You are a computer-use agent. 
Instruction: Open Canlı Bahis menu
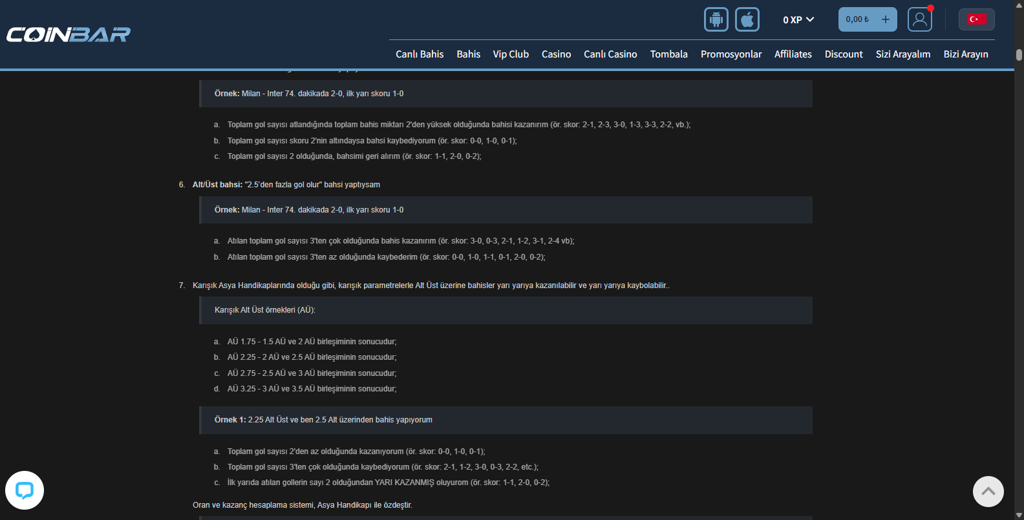[x=420, y=54]
